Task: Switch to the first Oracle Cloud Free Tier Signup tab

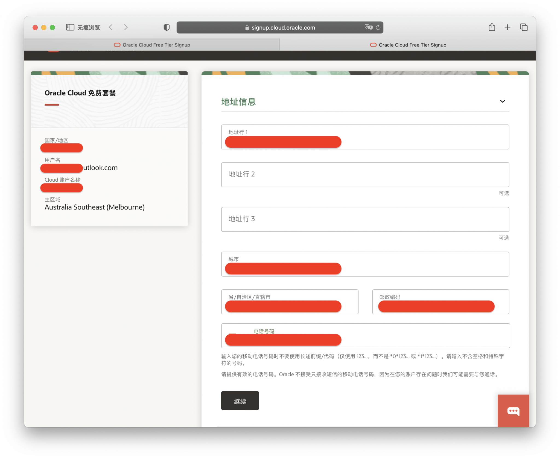Action: click(x=152, y=45)
